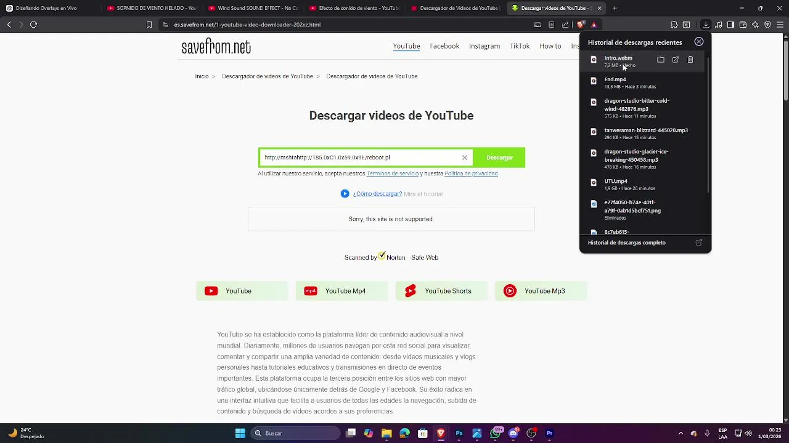
Task: Open Política de privacidad link
Action: (x=471, y=174)
